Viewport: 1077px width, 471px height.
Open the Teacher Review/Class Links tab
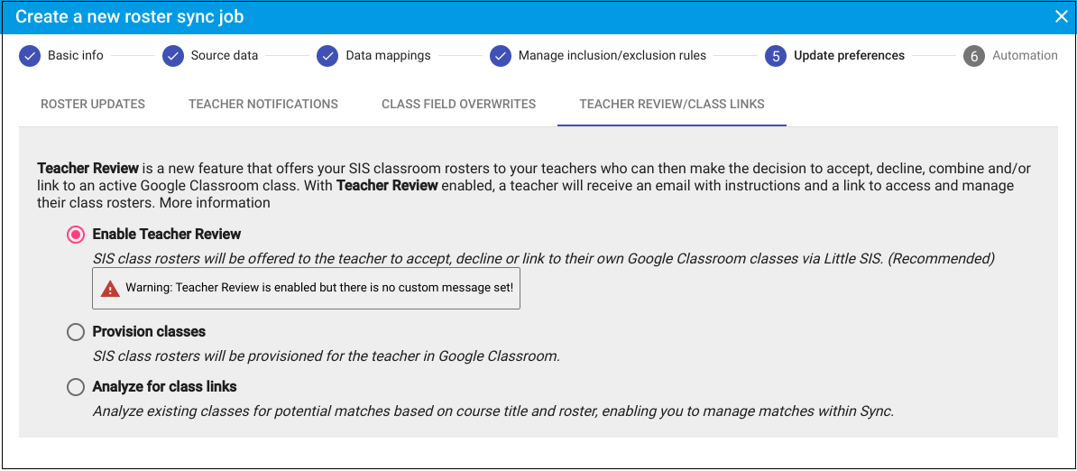(x=672, y=105)
